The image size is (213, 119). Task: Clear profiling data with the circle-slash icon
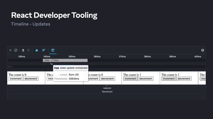pyautogui.click(x=16, y=50)
